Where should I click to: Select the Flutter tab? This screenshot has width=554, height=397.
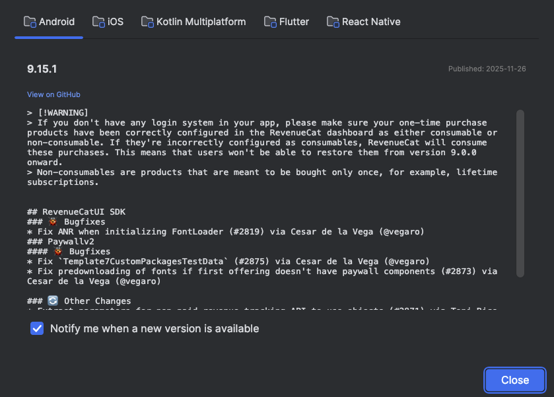294,22
